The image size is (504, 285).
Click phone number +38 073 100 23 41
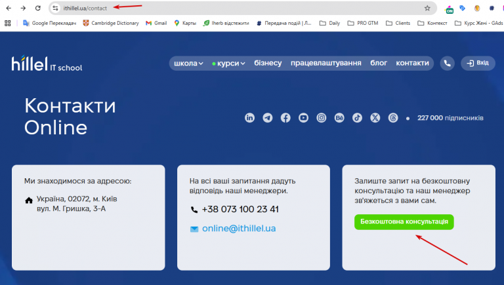coord(240,209)
